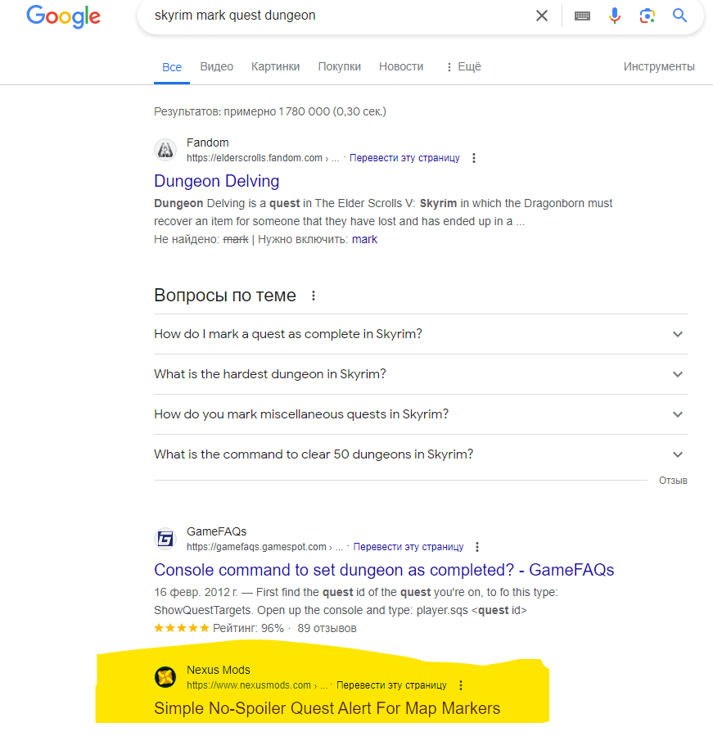Open Google Lens image search icon

[648, 16]
